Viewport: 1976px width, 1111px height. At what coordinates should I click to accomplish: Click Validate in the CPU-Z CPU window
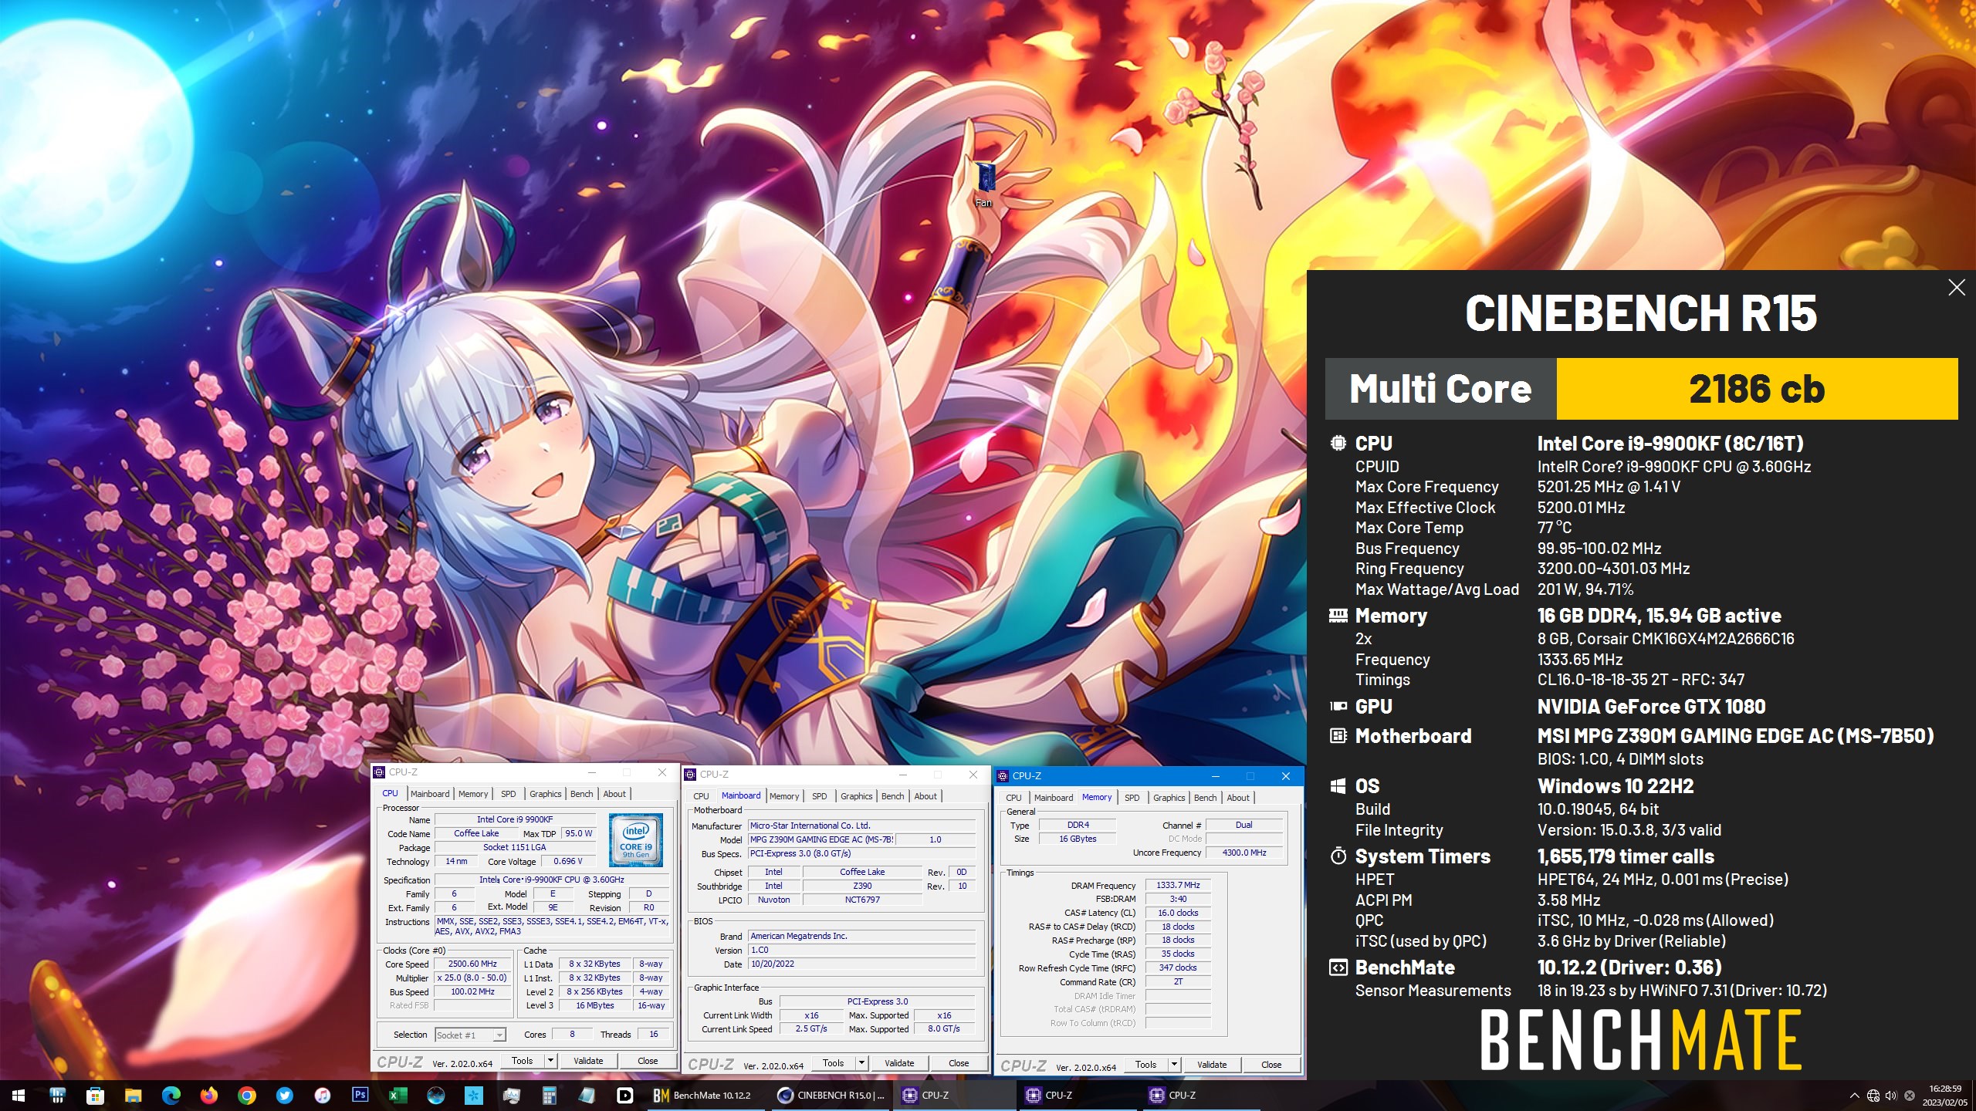(x=588, y=1061)
